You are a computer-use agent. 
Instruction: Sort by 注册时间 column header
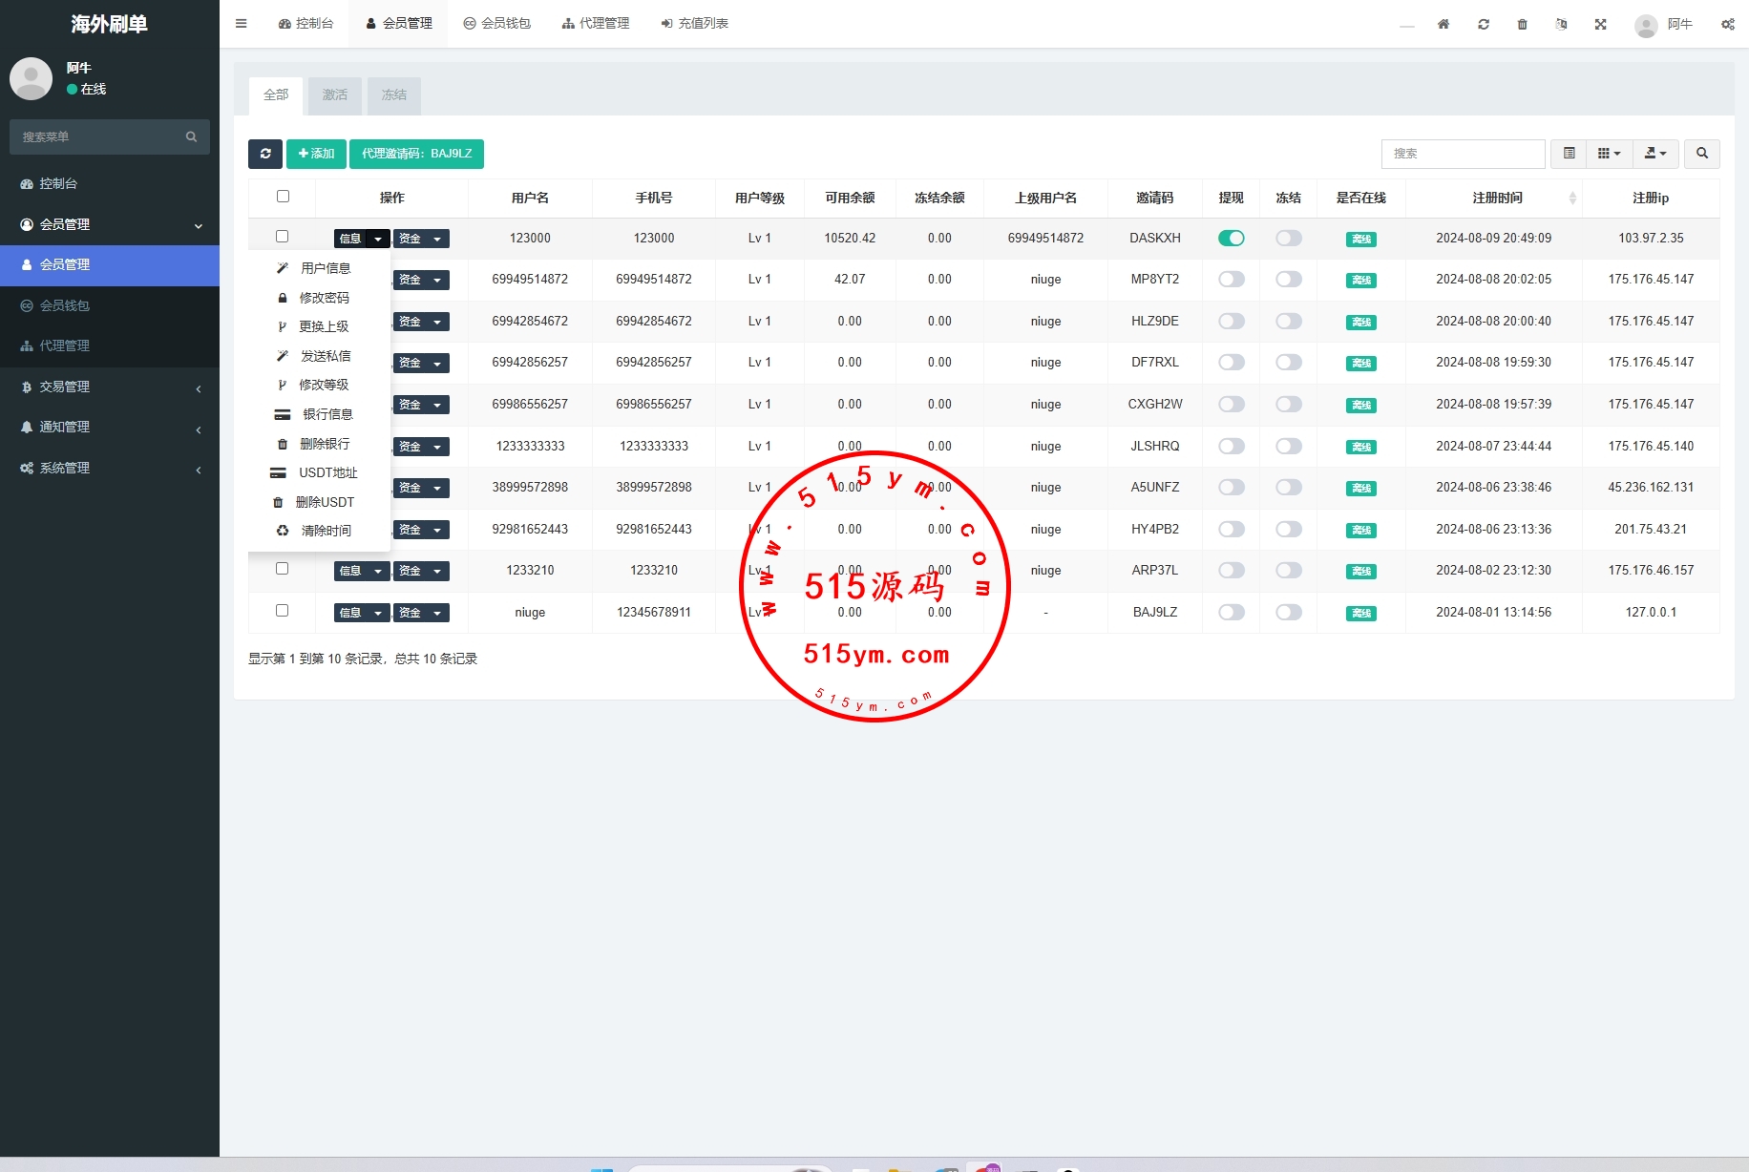pos(1496,198)
